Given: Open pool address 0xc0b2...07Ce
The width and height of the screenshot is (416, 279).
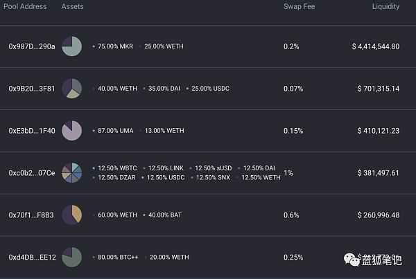Looking at the screenshot, I should 31,172.
